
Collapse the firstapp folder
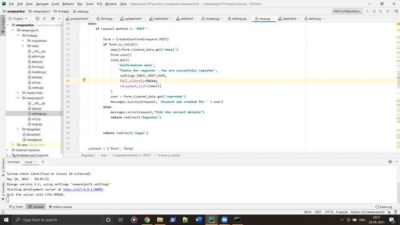(x=18, y=36)
